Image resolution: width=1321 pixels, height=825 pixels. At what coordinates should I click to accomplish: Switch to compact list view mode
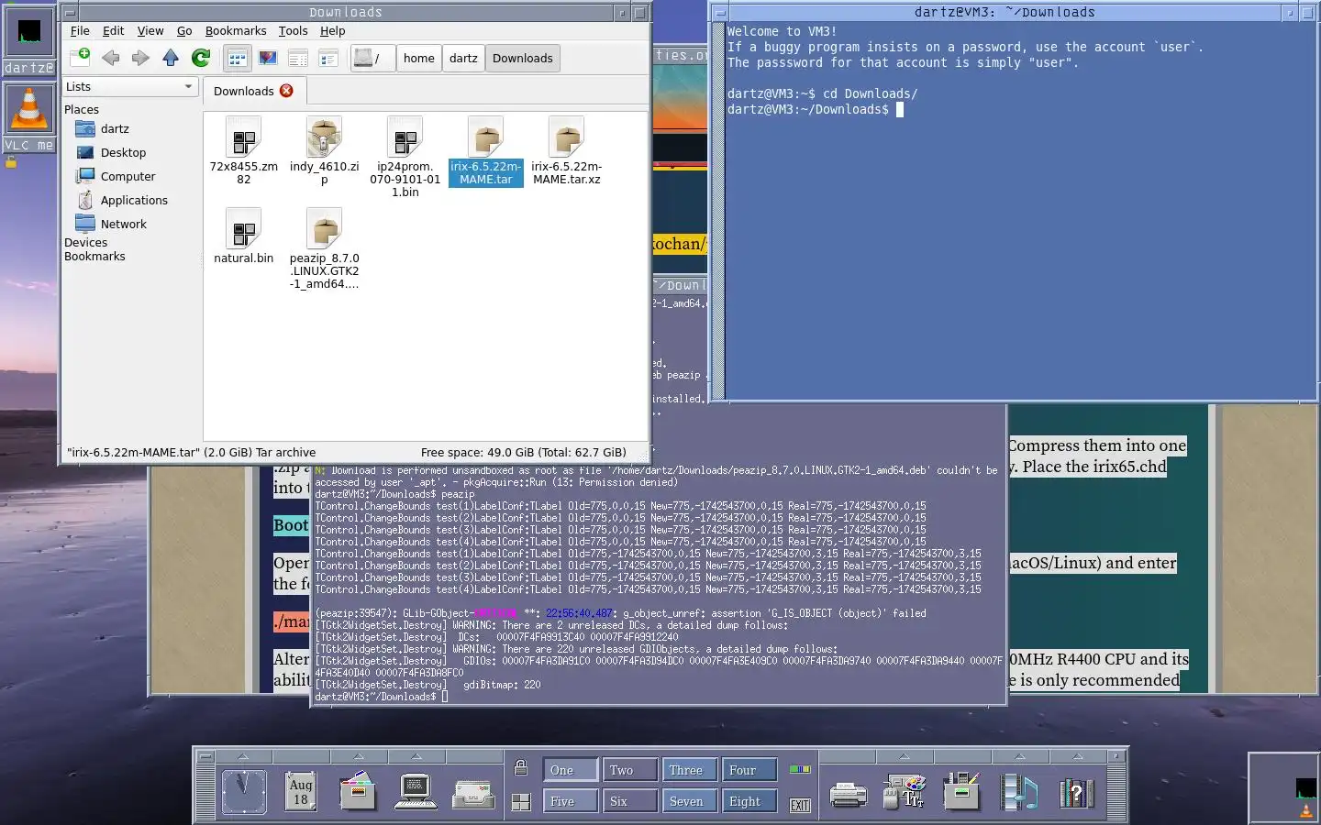tap(298, 58)
